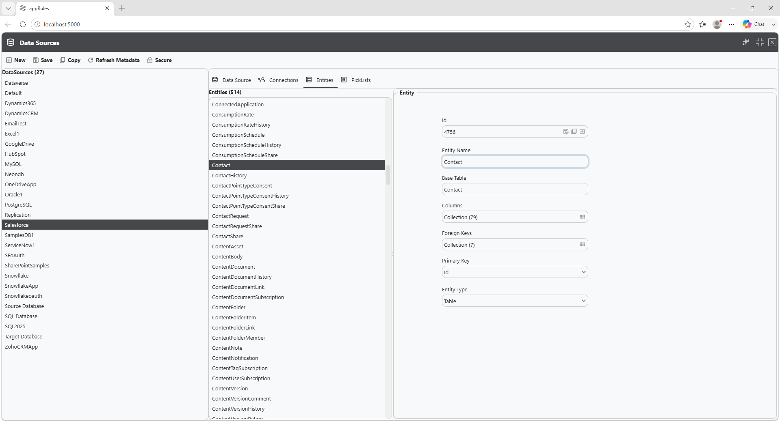Image resolution: width=780 pixels, height=422 pixels.
Task: Reload the browser page
Action: click(x=23, y=24)
